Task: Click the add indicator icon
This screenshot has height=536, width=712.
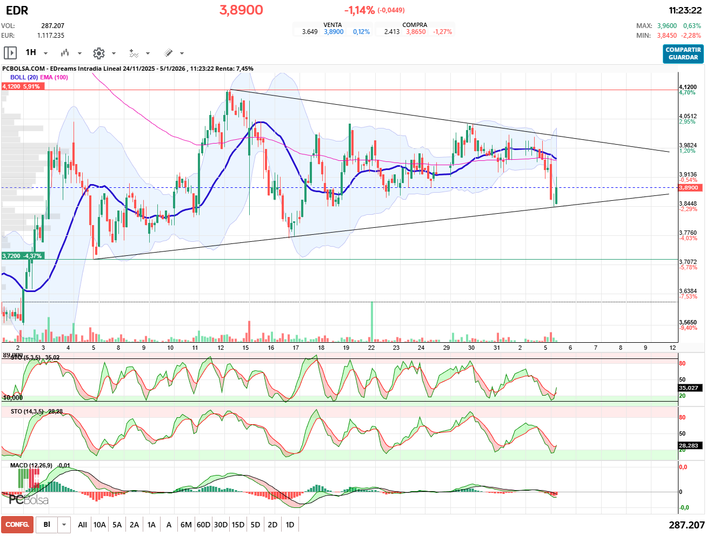Action: 134,53
